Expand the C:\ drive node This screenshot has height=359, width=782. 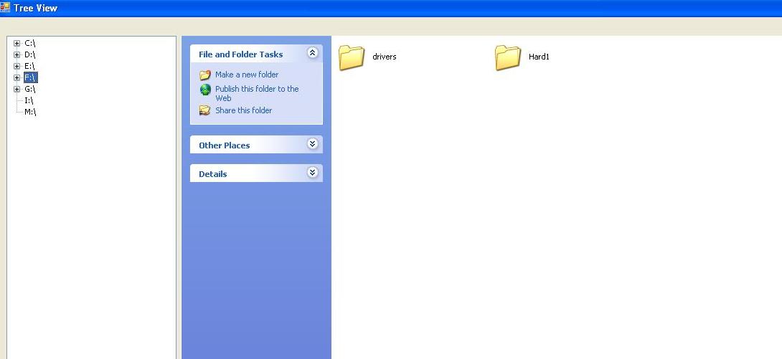coord(17,43)
